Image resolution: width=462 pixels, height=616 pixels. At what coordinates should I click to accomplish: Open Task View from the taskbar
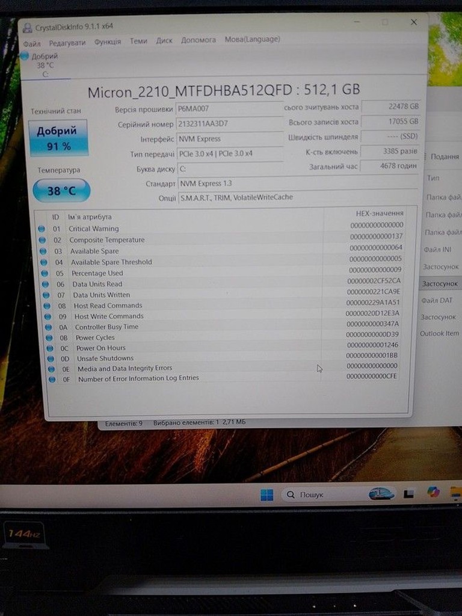[408, 494]
